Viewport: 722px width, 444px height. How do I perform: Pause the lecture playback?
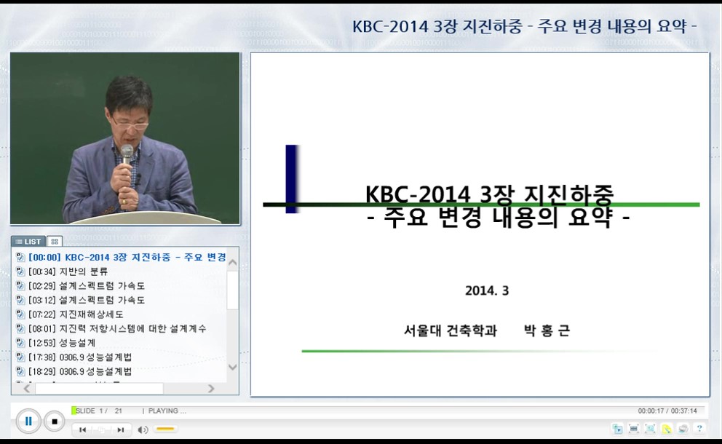28,421
